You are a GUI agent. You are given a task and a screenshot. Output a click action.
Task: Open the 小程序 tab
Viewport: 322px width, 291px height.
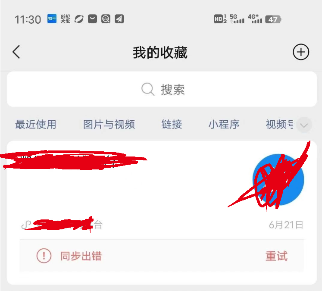224,125
